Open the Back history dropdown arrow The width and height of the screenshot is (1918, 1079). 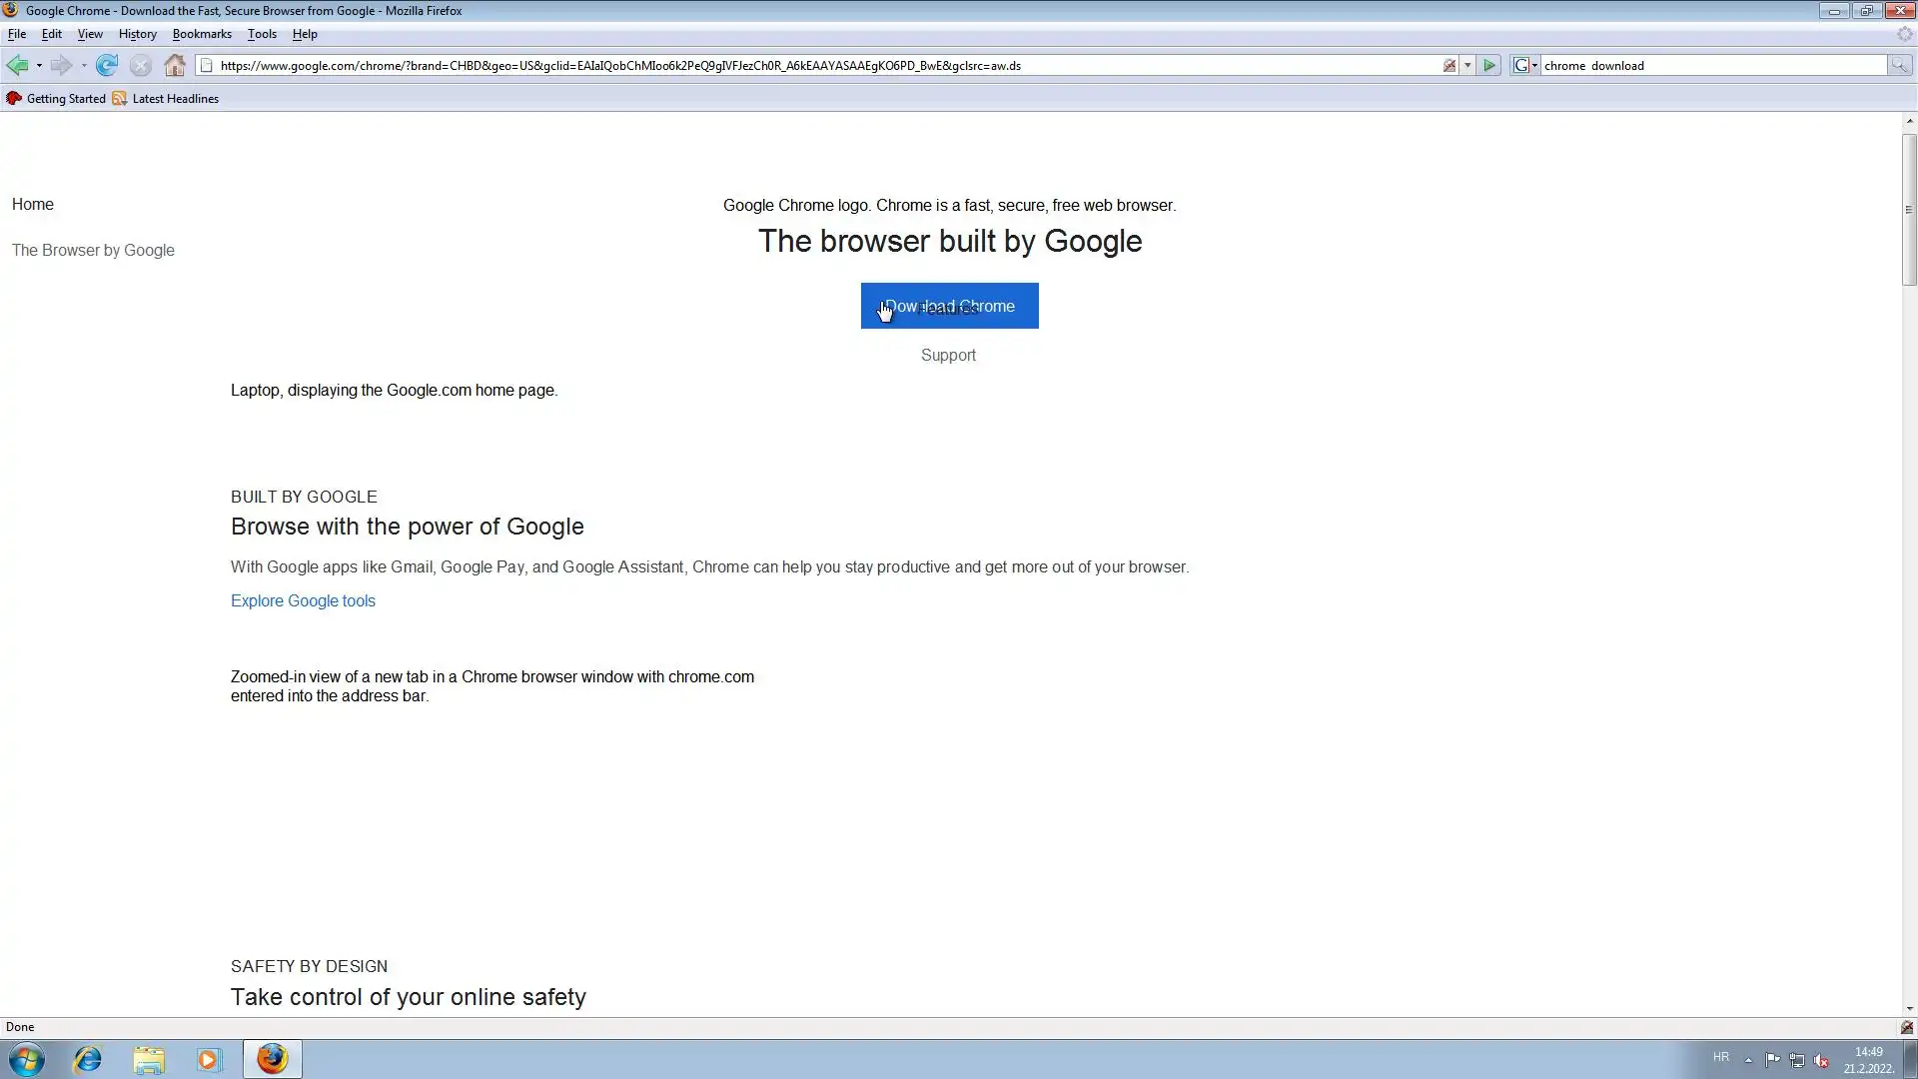39,66
